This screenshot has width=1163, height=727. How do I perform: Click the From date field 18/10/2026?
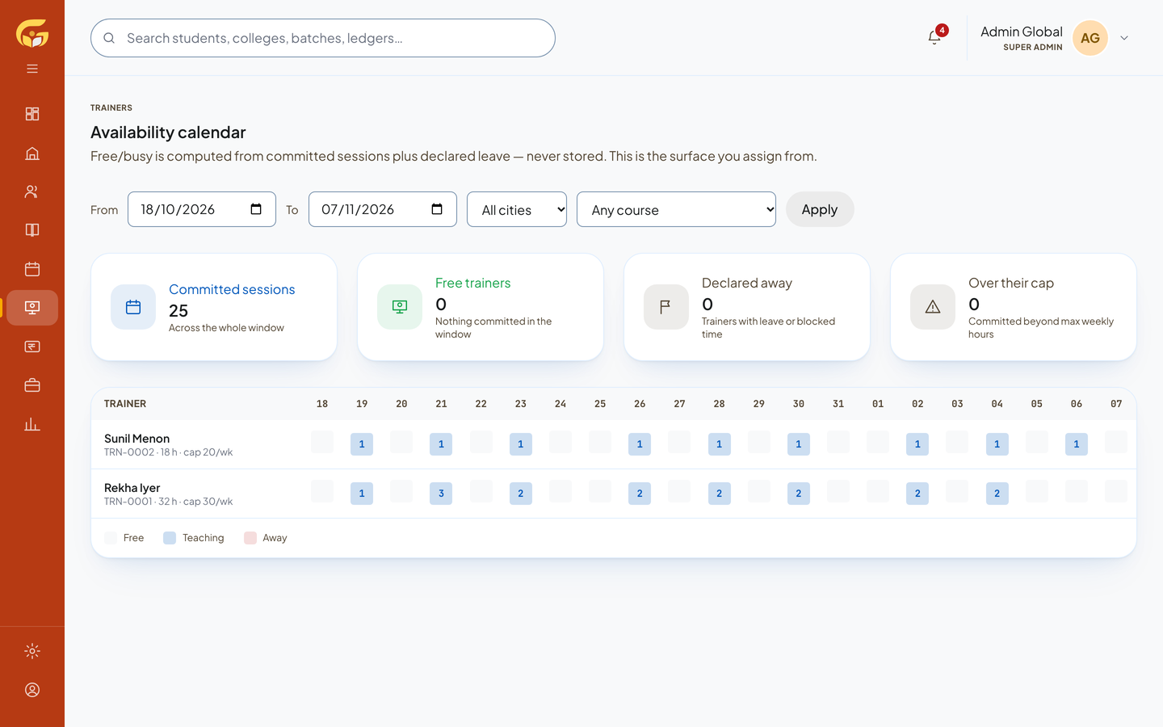tap(202, 209)
